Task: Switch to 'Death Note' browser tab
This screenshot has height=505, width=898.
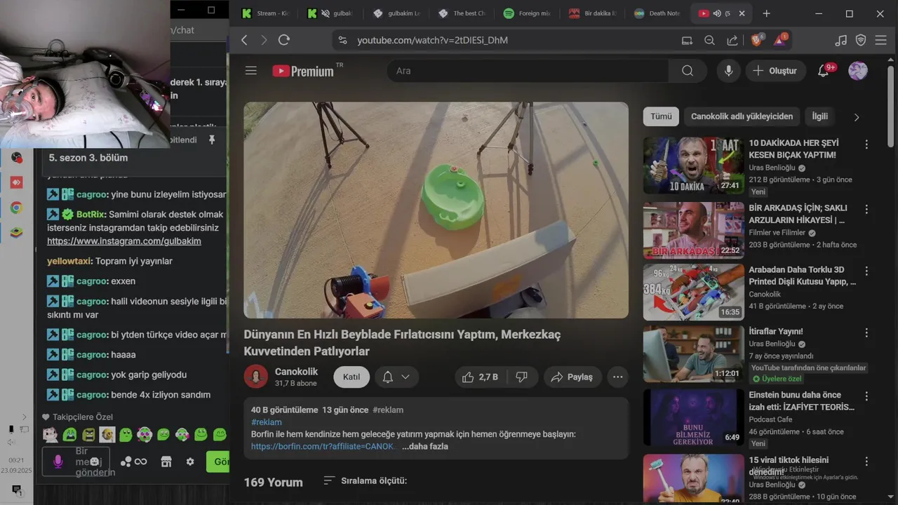Action: 658,13
